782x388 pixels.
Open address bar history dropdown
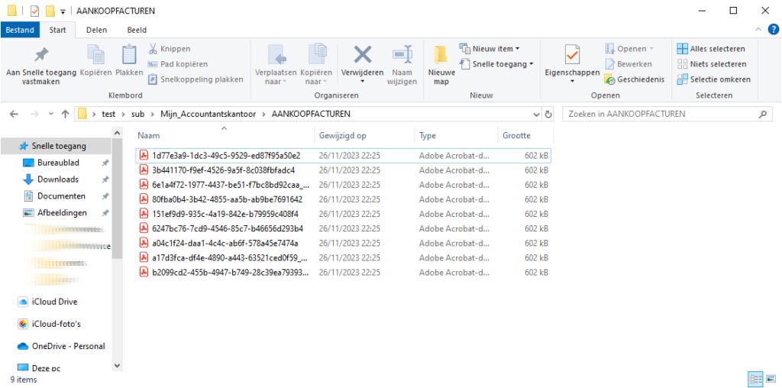tap(537, 115)
